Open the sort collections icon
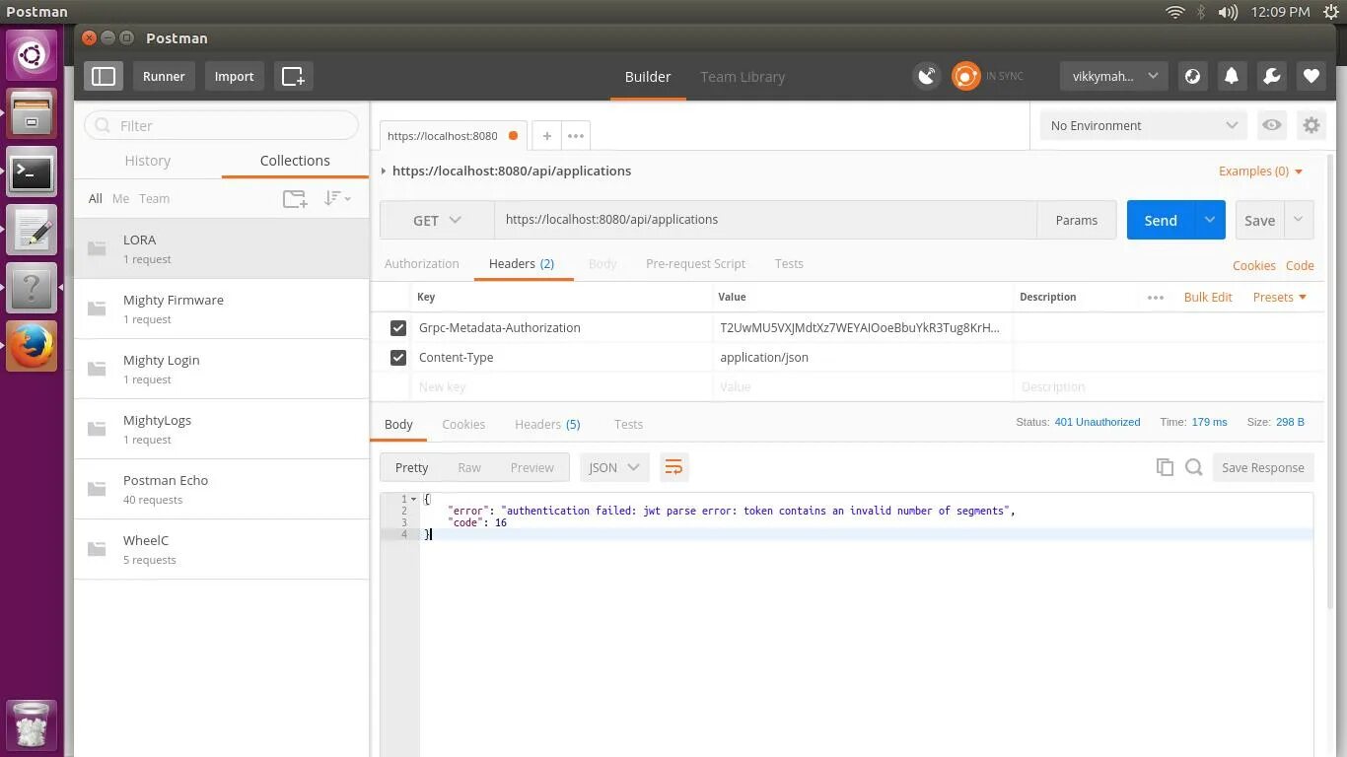This screenshot has width=1347, height=757. [x=336, y=198]
